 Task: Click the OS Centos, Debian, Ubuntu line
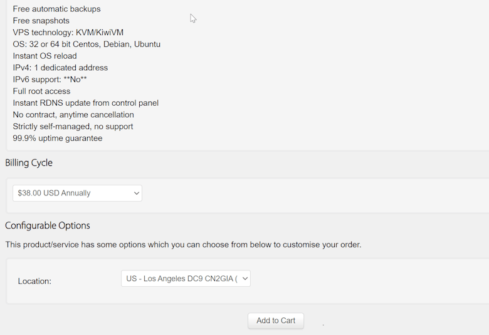87,44
